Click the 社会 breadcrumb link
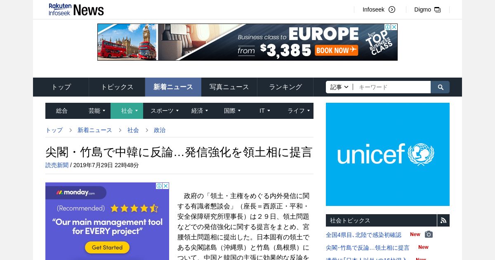495x260 pixels. 133,130
